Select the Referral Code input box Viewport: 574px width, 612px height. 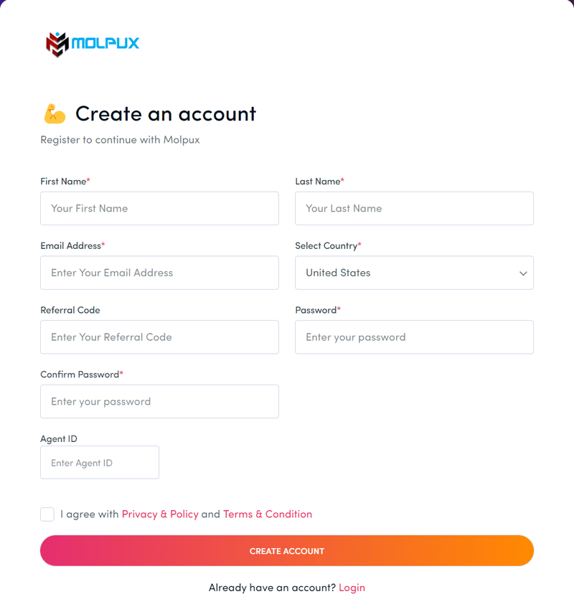point(159,337)
